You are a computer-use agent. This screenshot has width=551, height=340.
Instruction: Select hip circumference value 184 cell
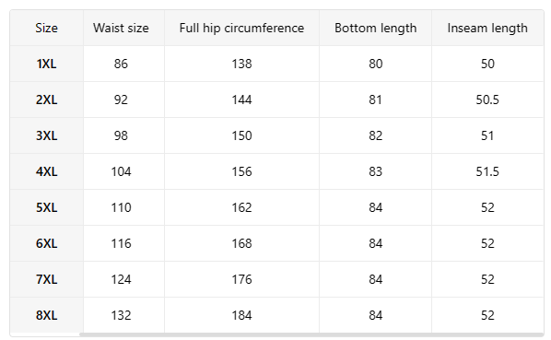click(241, 315)
